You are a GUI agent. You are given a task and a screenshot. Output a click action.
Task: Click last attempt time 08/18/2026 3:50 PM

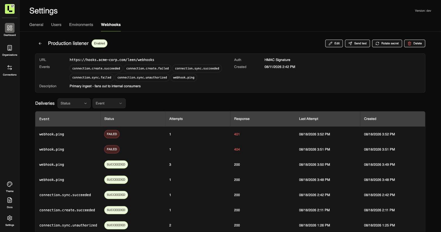pos(314,165)
